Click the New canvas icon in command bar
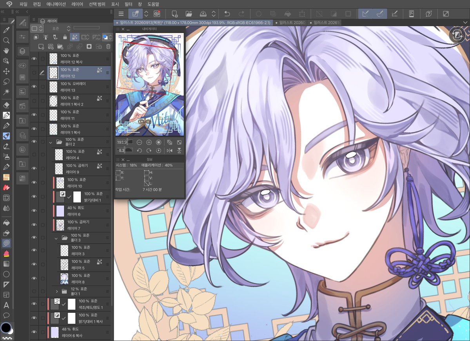This screenshot has height=341, width=470. (x=174, y=14)
